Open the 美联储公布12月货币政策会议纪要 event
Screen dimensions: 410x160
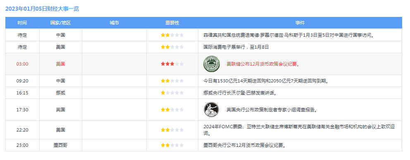coord(263,64)
